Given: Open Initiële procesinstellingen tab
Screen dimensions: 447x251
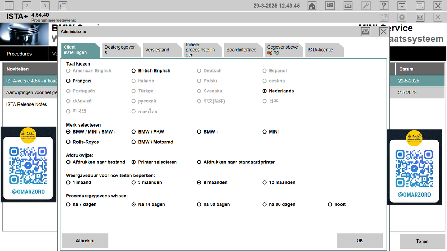Looking at the screenshot, I should 203,50.
